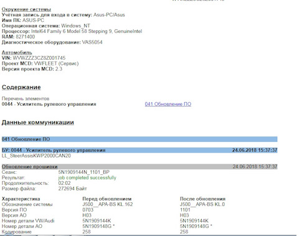The image size is (299, 236).
Task: Click the gray 'Обновление прошивки' header bar
Action: tap(140, 166)
